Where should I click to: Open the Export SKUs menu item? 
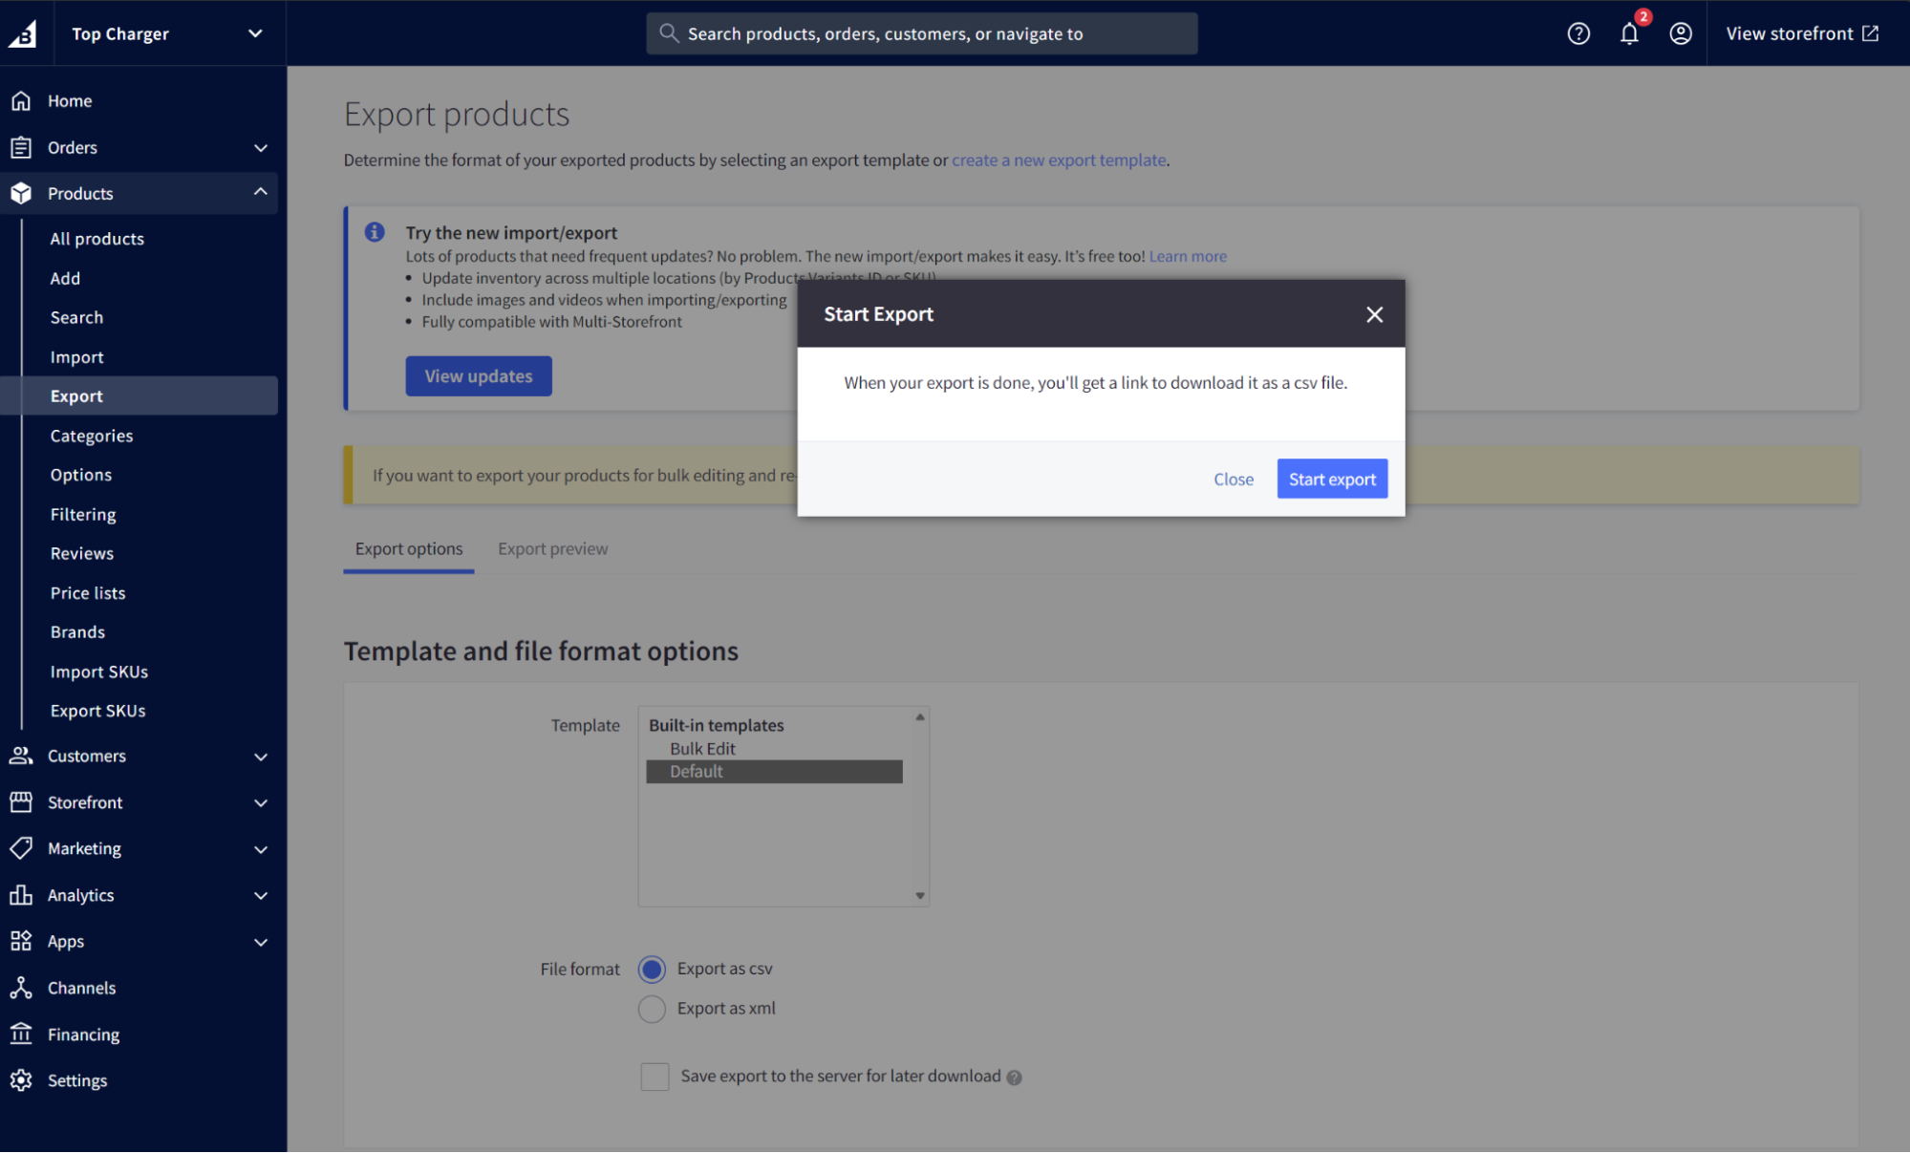pos(98,710)
